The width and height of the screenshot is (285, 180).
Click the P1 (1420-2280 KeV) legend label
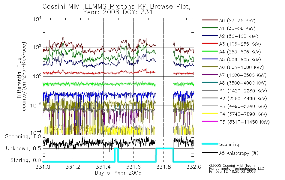tap(243, 91)
